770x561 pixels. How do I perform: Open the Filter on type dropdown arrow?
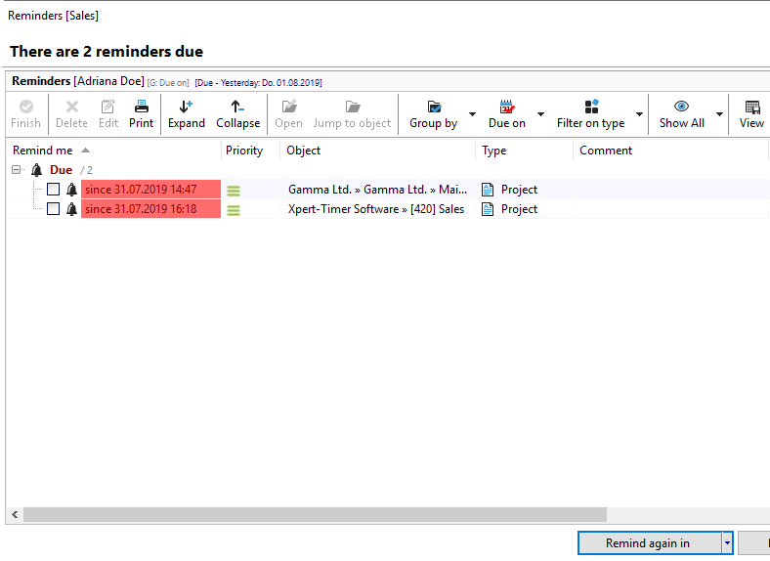(x=640, y=114)
